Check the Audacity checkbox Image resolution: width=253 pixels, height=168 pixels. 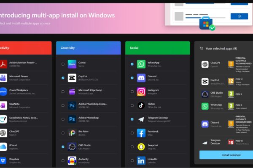63,160
